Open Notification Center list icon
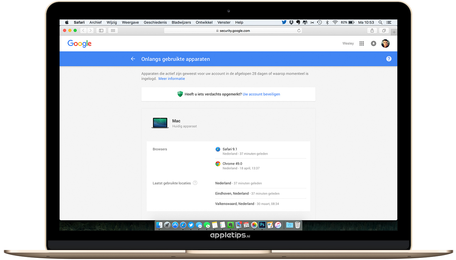Image resolution: width=456 pixels, height=260 pixels. tap(389, 22)
